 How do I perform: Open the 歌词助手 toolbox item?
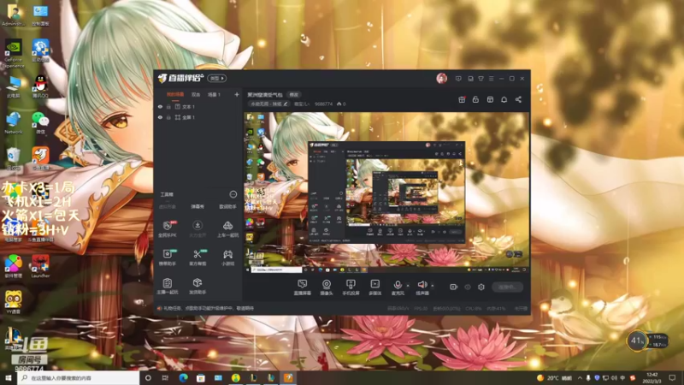(227, 206)
